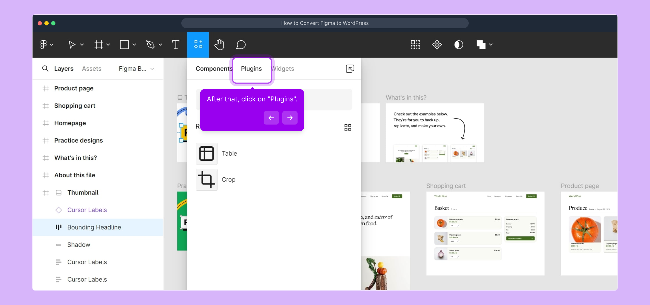This screenshot has height=305, width=650.
Task: Select the Text tool
Action: pyautogui.click(x=176, y=45)
